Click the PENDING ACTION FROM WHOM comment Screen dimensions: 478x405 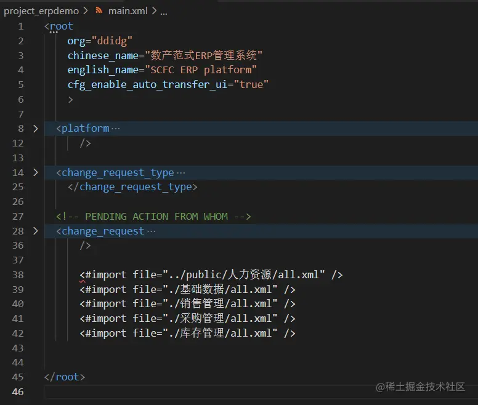pyautogui.click(x=153, y=217)
